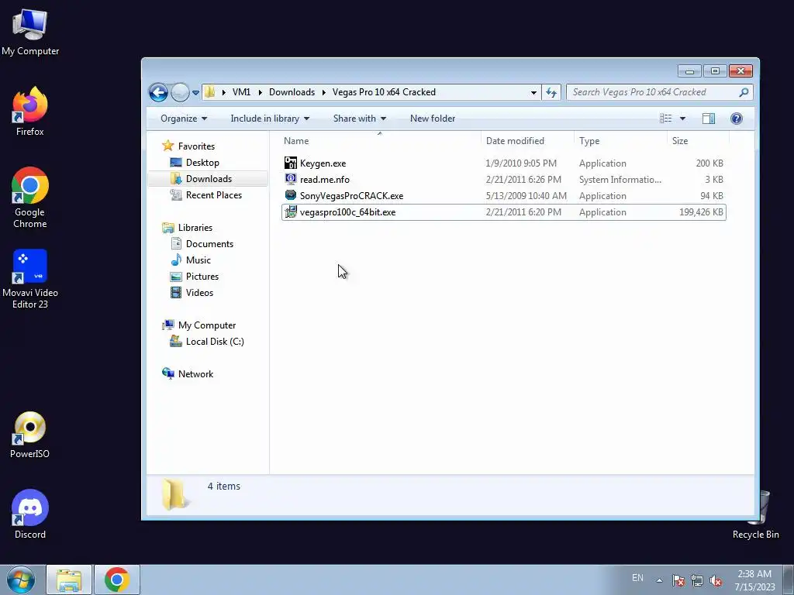Screen dimensions: 794x595
Task: Select SonyVegasProCRACK.exe file icon
Action: (291, 195)
